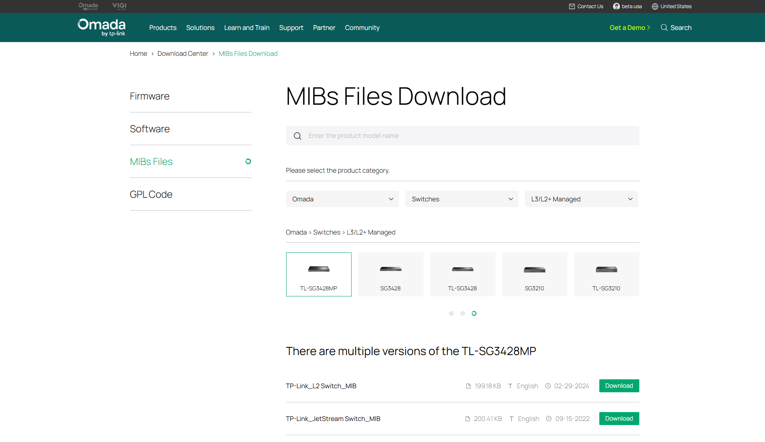Go to first carousel page dot
765x442 pixels.
(x=451, y=313)
